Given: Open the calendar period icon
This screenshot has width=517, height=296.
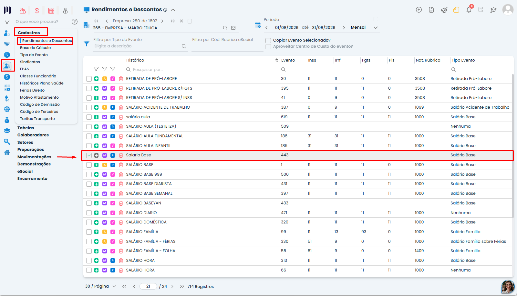Looking at the screenshot, I should tap(257, 25).
